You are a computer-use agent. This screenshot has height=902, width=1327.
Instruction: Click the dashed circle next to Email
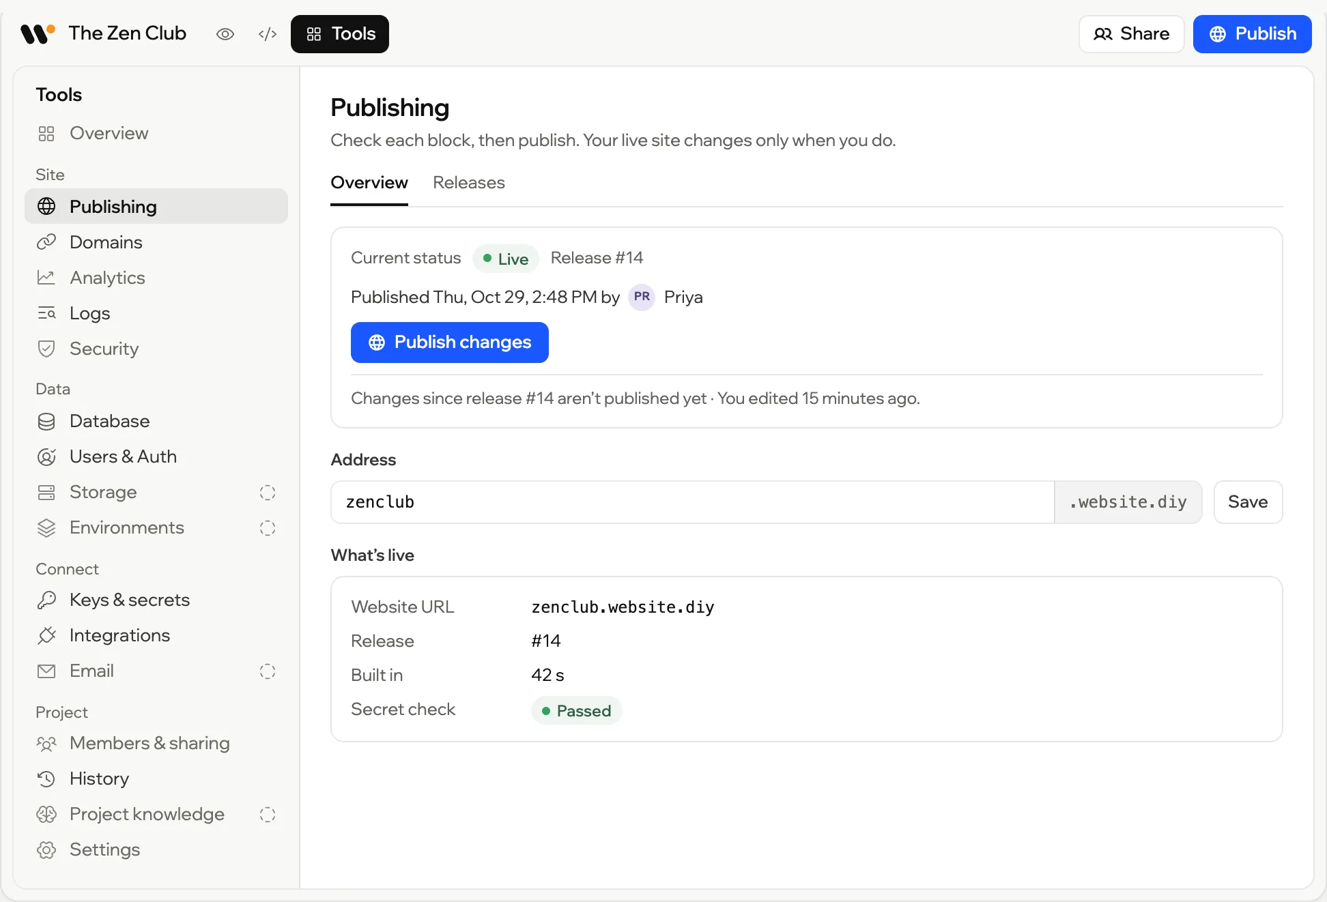(268, 671)
